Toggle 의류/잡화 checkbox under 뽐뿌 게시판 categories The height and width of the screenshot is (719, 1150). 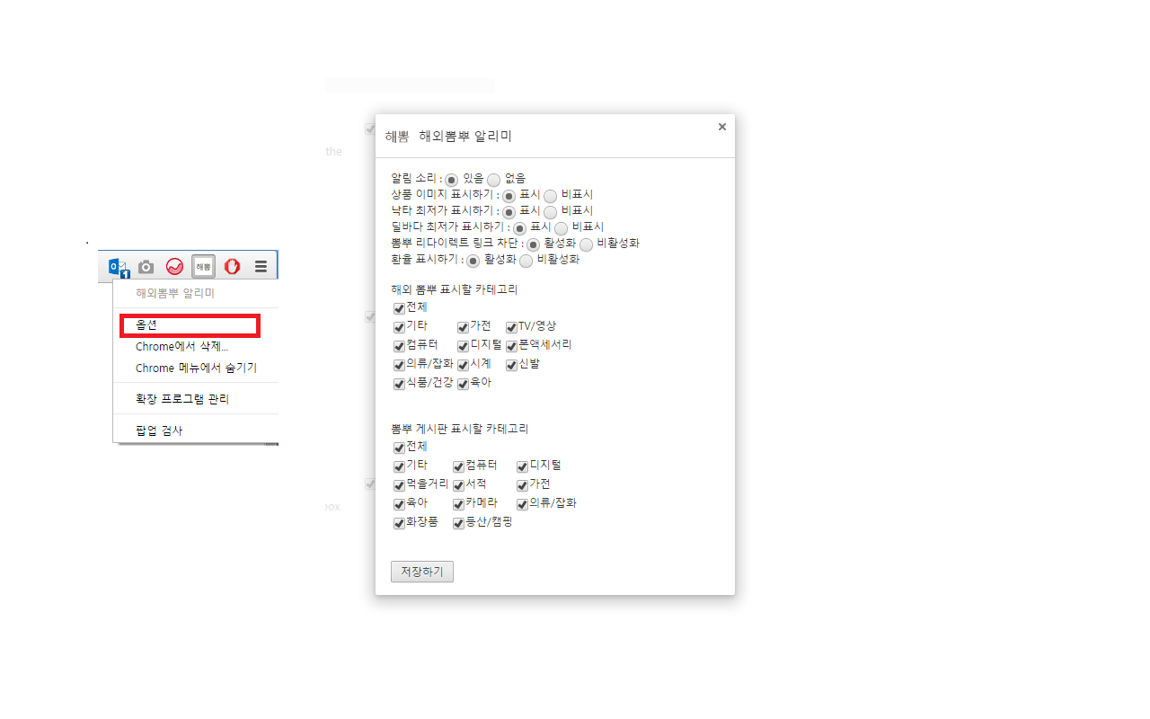pyautogui.click(x=522, y=504)
